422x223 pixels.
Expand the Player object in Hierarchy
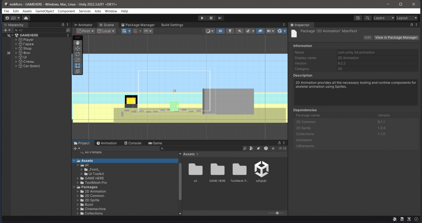coord(16,40)
